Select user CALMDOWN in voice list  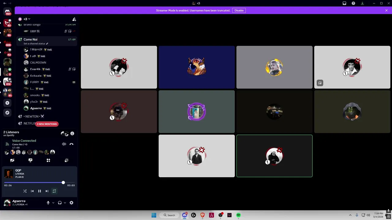pos(47,63)
